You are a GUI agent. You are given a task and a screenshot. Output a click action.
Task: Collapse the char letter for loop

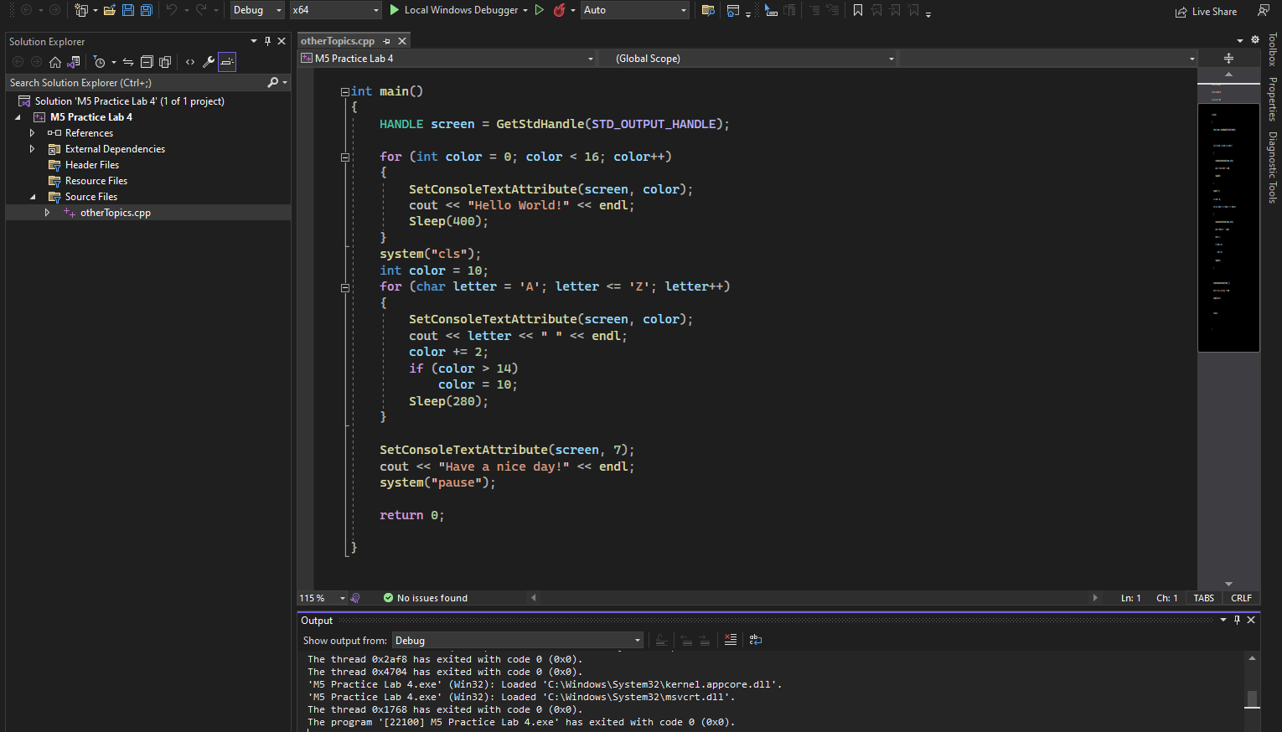coord(344,287)
